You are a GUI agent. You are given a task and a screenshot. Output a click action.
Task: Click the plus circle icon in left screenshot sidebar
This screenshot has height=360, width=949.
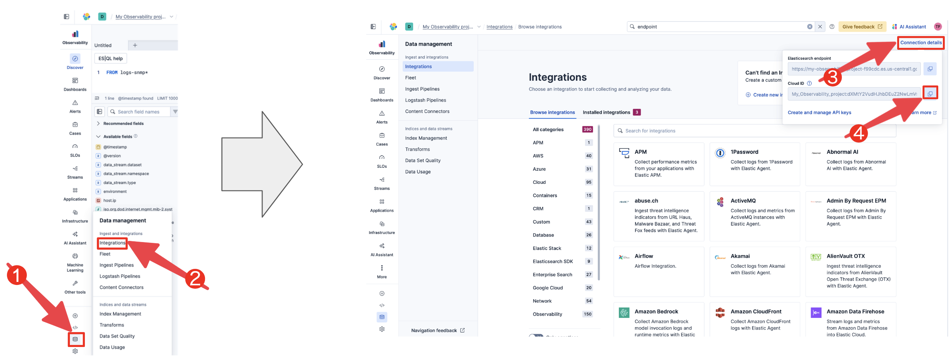pos(75,316)
